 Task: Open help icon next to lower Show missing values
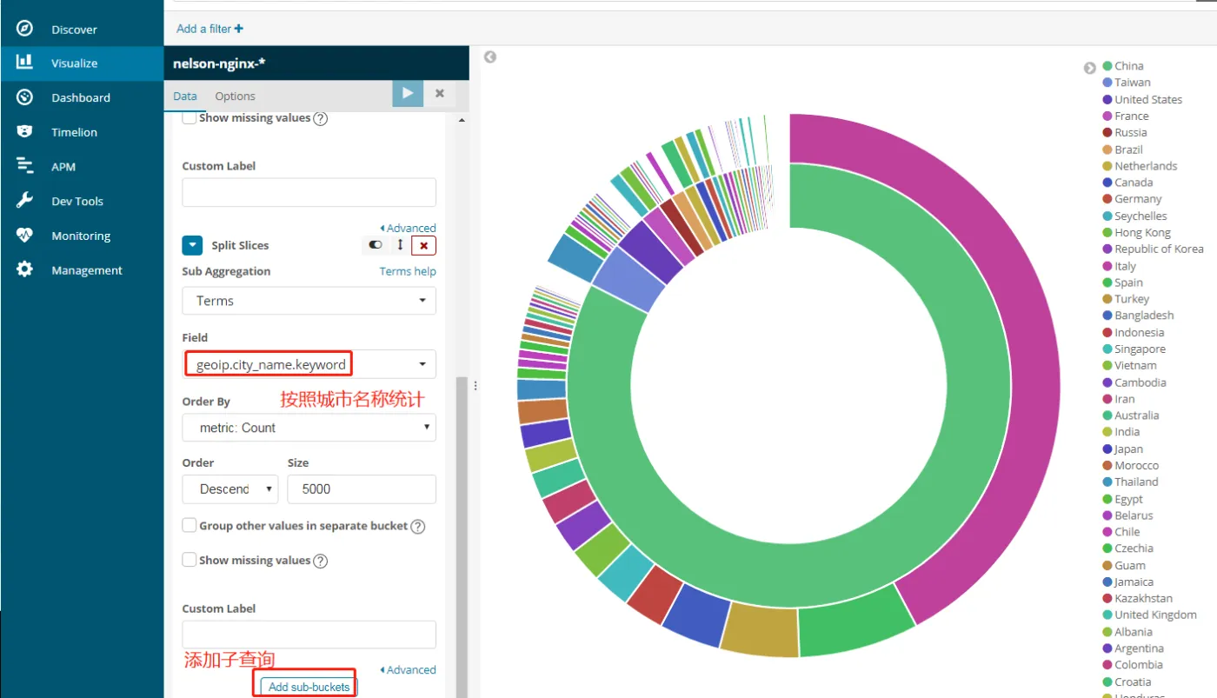click(320, 562)
